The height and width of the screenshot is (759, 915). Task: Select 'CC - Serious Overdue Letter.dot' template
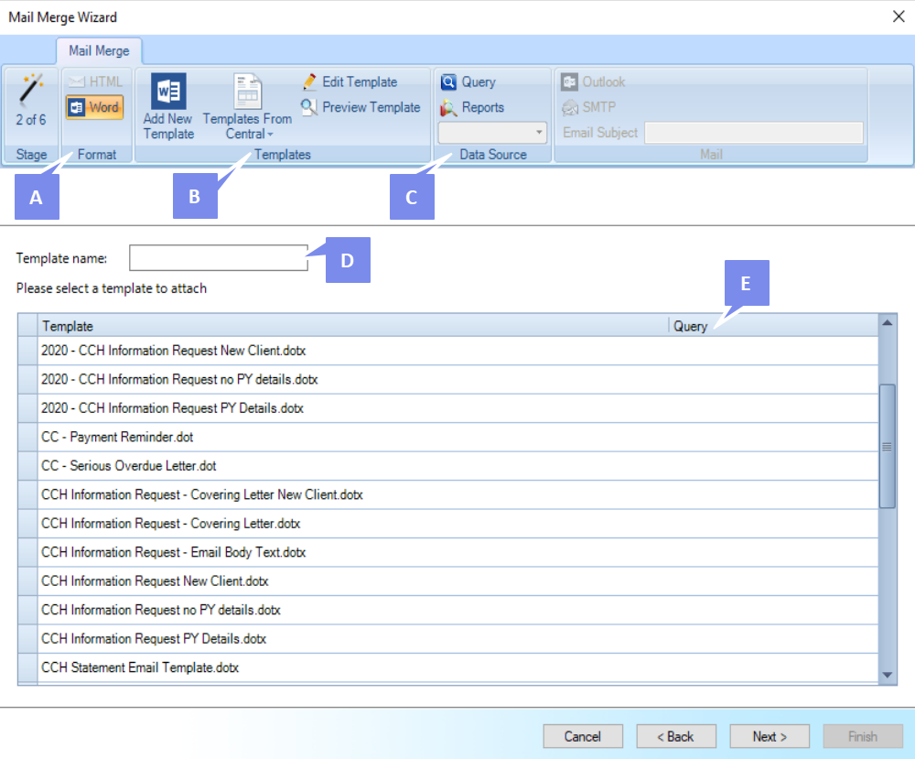[458, 466]
